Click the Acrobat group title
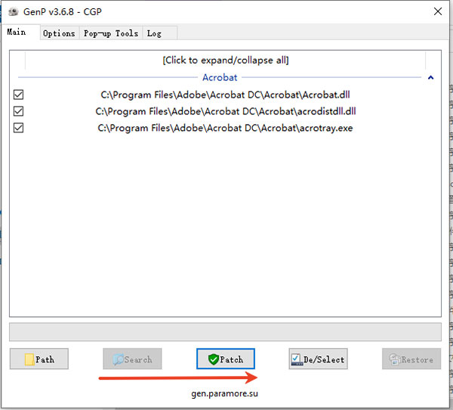 coord(220,77)
